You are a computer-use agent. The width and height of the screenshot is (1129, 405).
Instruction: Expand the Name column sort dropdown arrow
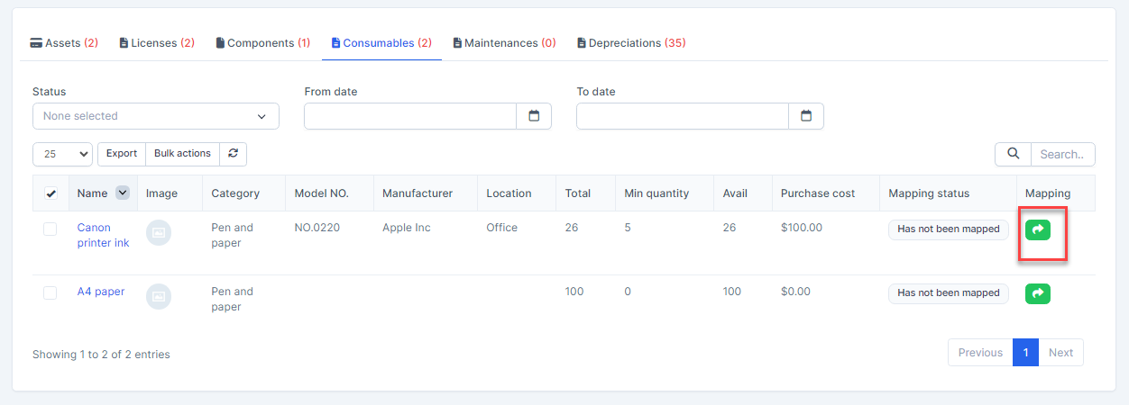click(123, 193)
